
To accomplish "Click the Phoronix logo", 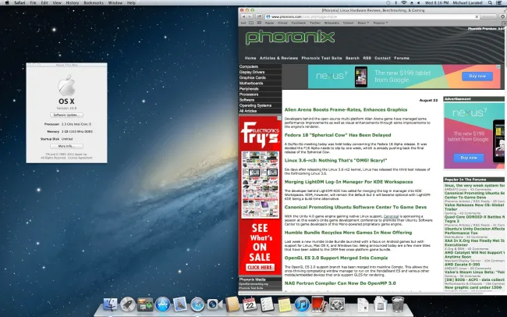I will tap(289, 37).
